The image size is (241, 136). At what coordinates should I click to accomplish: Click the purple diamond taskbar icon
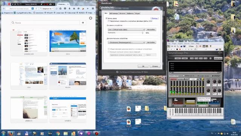89,133
